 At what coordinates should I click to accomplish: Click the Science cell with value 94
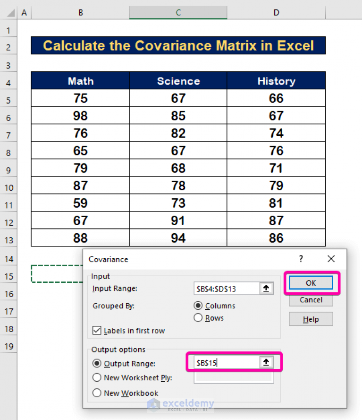(x=178, y=237)
